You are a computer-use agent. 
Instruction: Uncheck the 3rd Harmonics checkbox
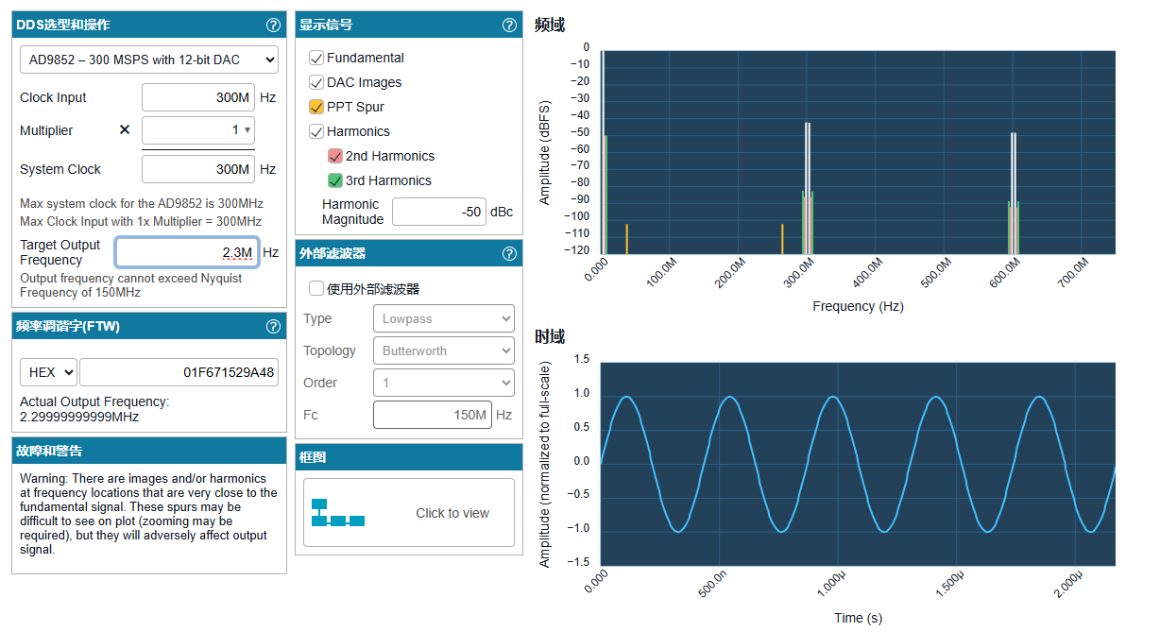pos(335,181)
